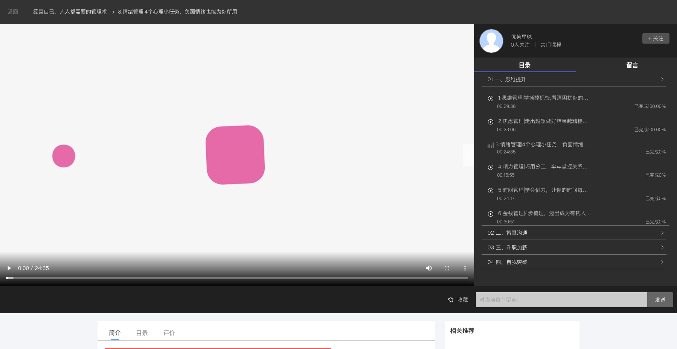Open lesson title 5.时间管理|学会借力
677x349 pixels.
543,190
